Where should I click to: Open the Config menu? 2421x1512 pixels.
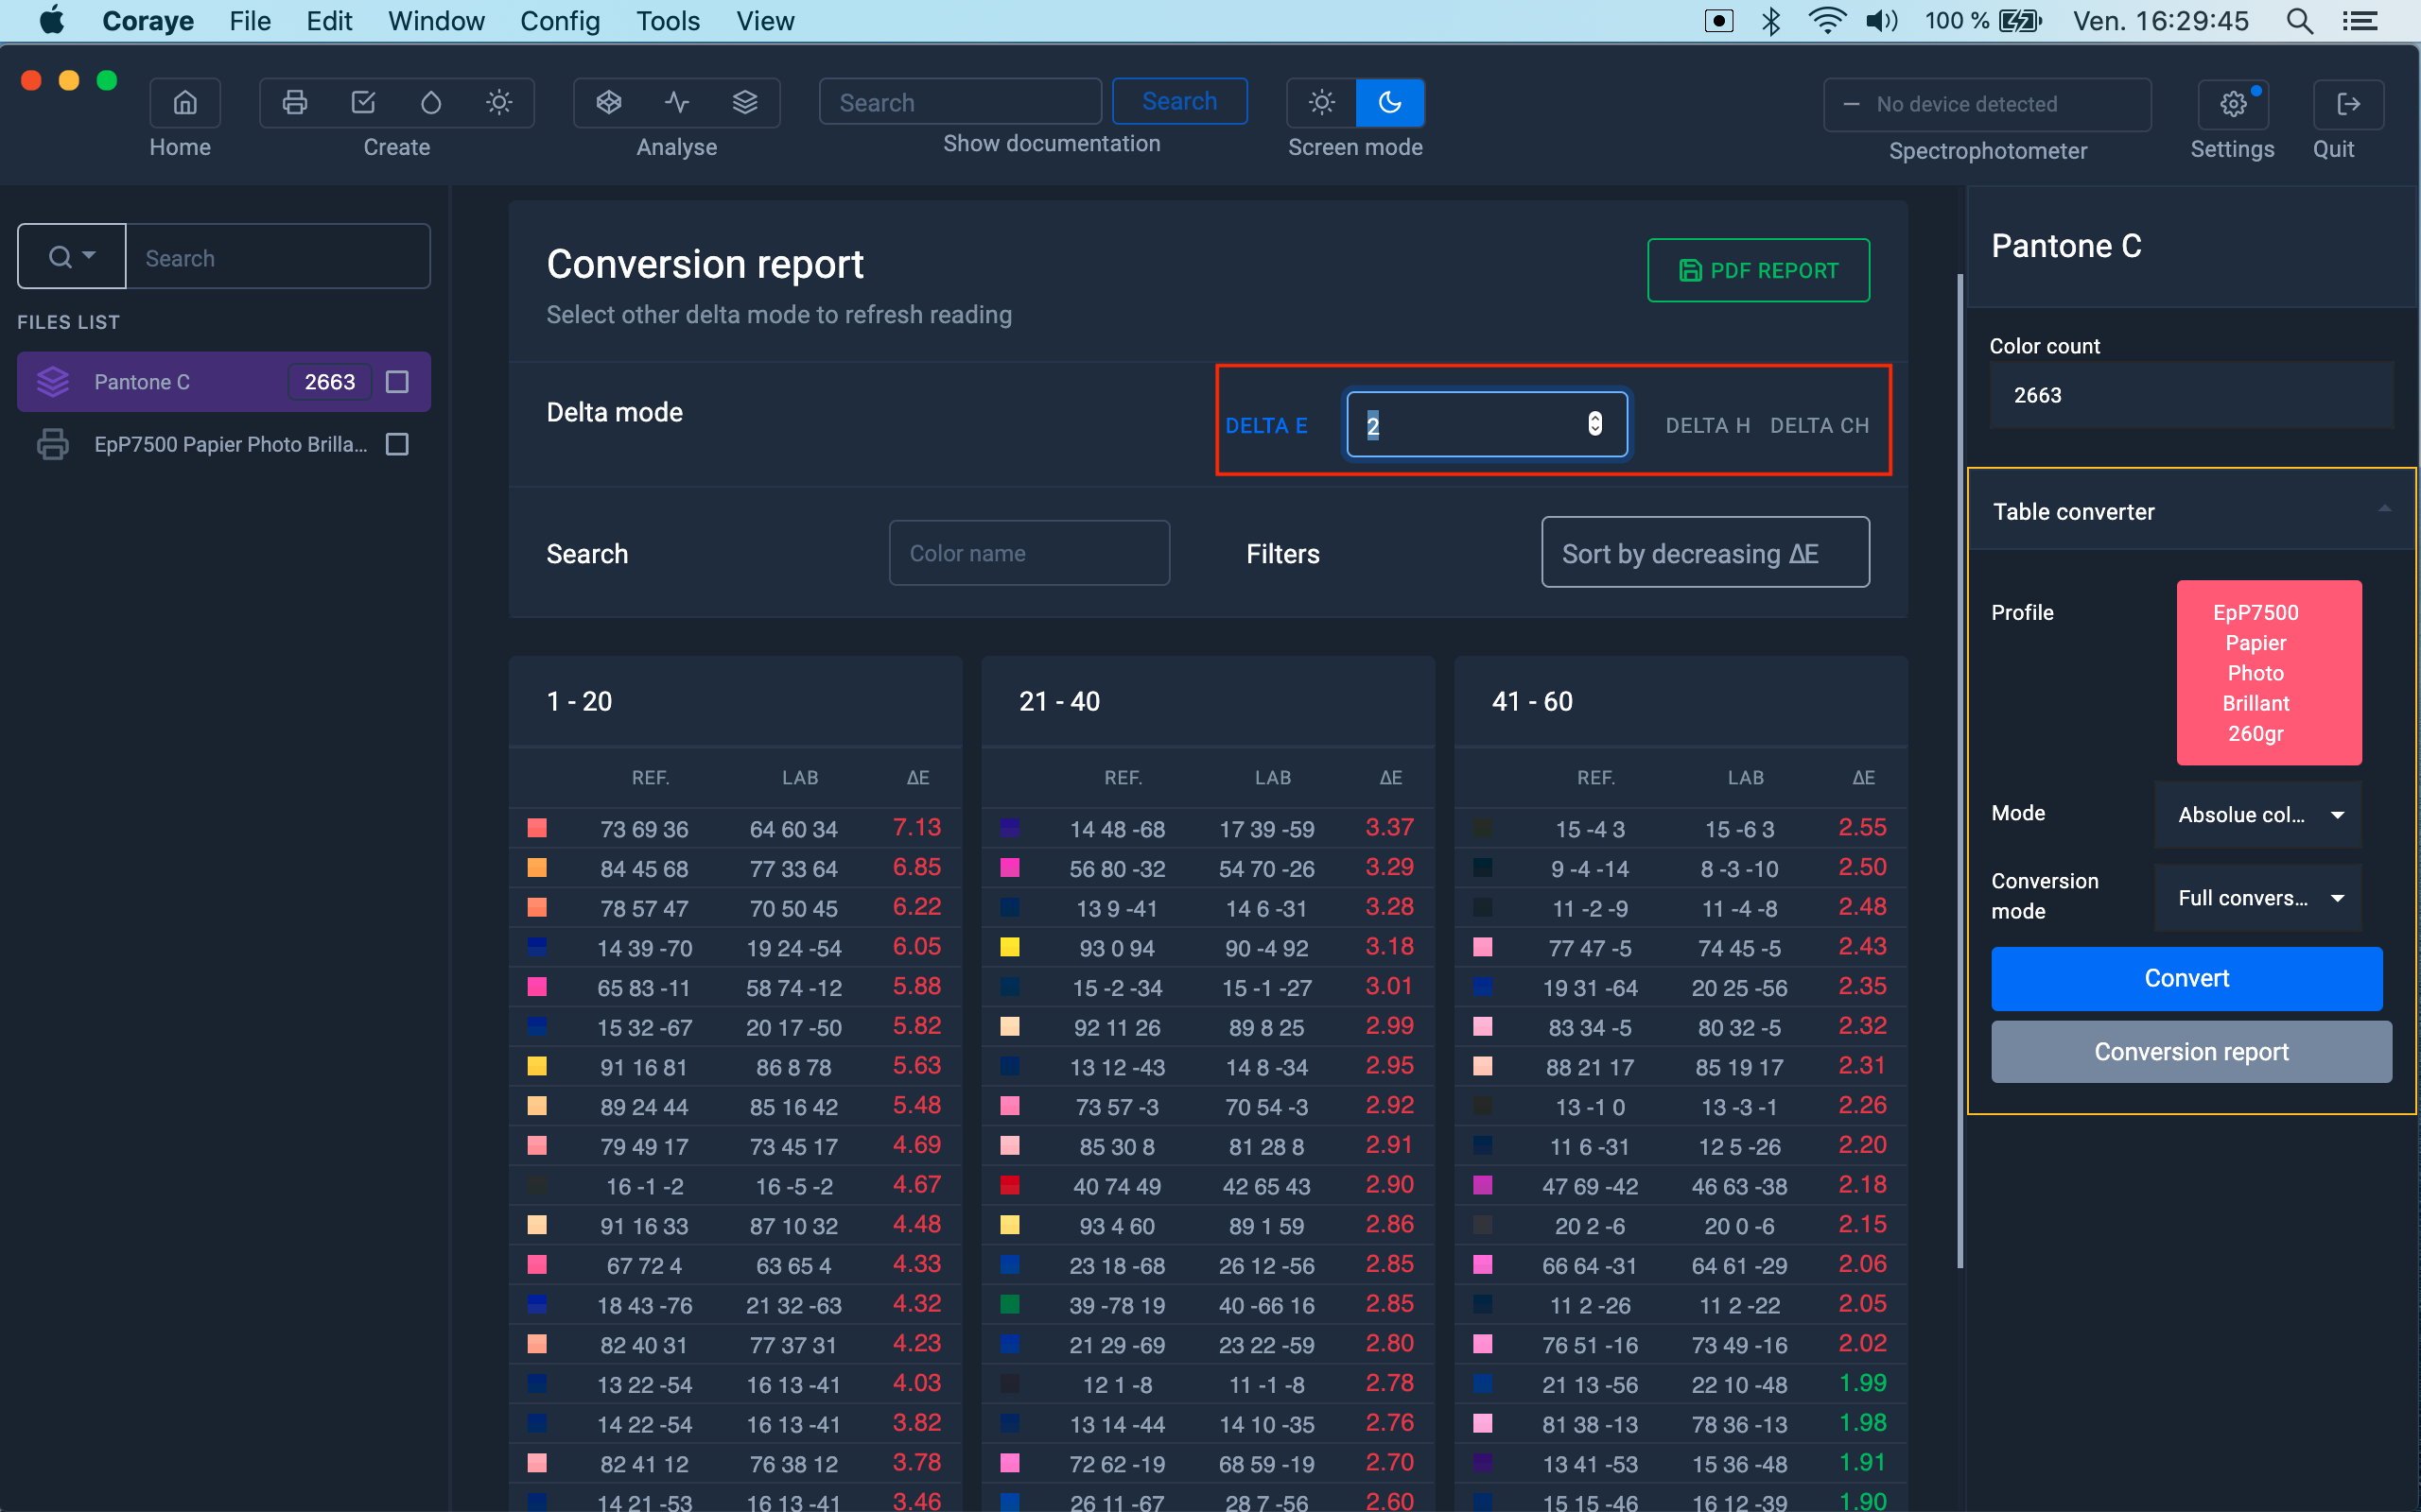(560, 21)
